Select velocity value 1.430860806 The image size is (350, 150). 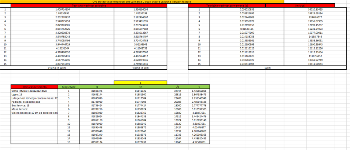pyautogui.click(x=199, y=91)
